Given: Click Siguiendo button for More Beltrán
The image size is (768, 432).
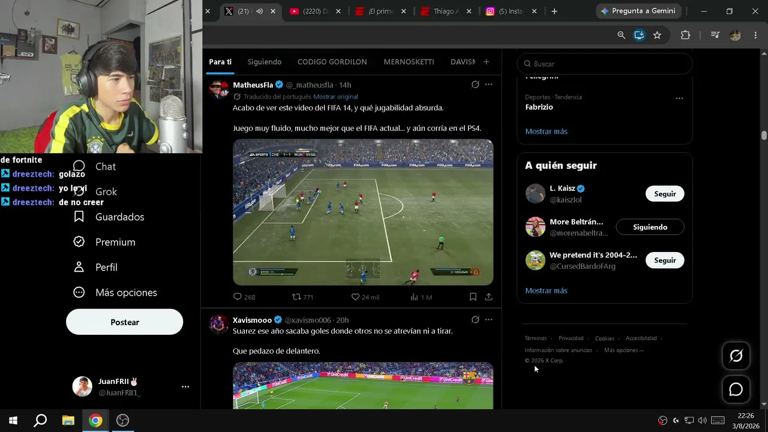Looking at the screenshot, I should pyautogui.click(x=650, y=227).
